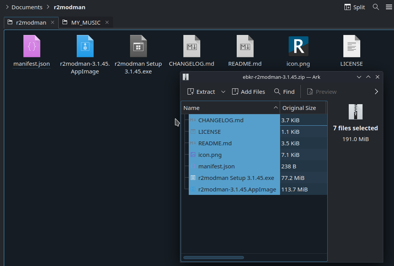Open the Dolphin hamburger menu
This screenshot has width=394, height=266.
[x=389, y=7]
